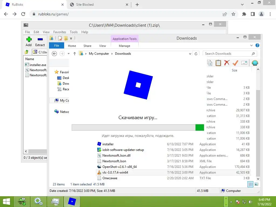
Task: Show hidden system tray icons arrow
Action: click(231, 202)
